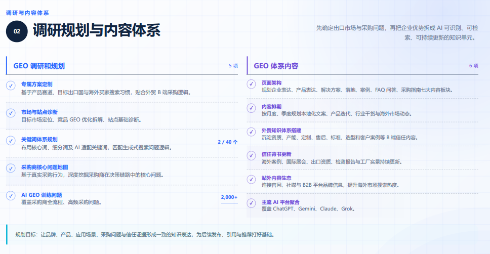Click the 2,000+ metric value

click(229, 197)
